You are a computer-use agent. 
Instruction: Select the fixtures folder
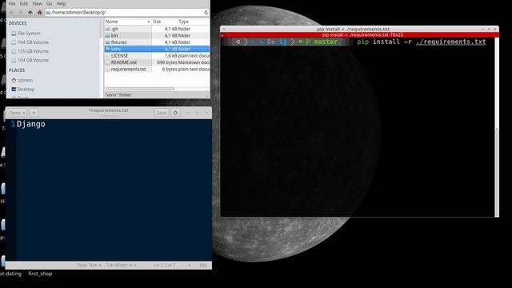157,42
